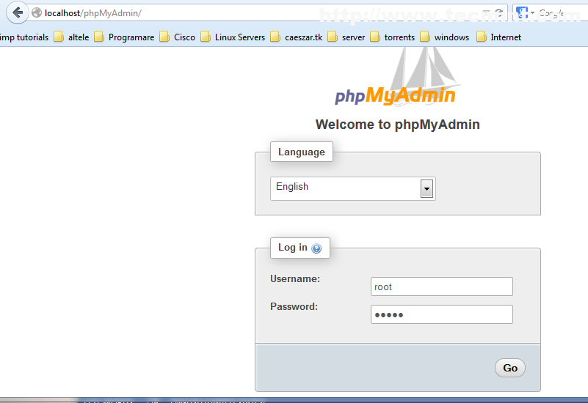The width and height of the screenshot is (588, 403).
Task: Open the torrents bookmark folder
Action: point(392,37)
